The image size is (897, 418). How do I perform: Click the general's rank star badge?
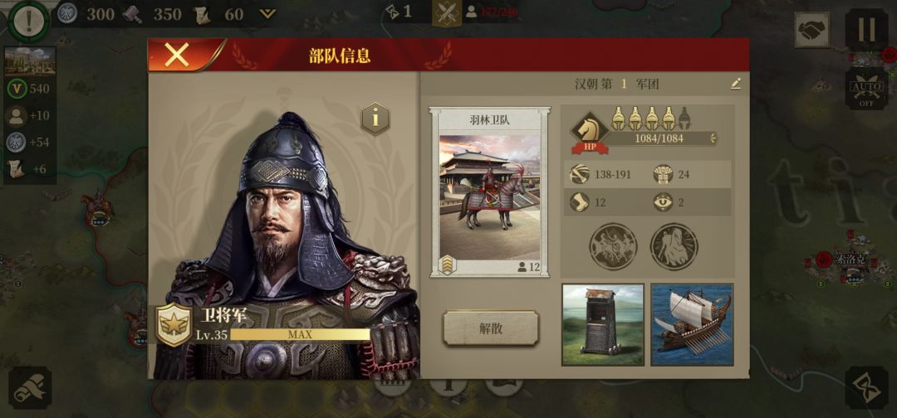174,325
